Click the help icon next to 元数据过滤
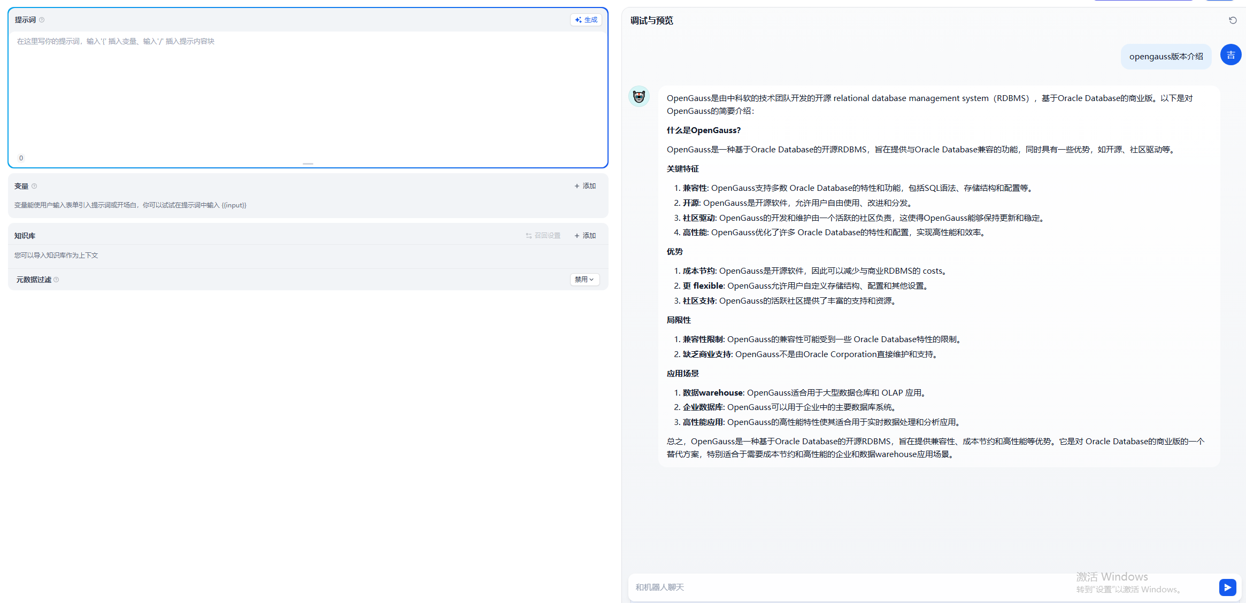Screen dimensions: 1246x603 tap(56, 280)
